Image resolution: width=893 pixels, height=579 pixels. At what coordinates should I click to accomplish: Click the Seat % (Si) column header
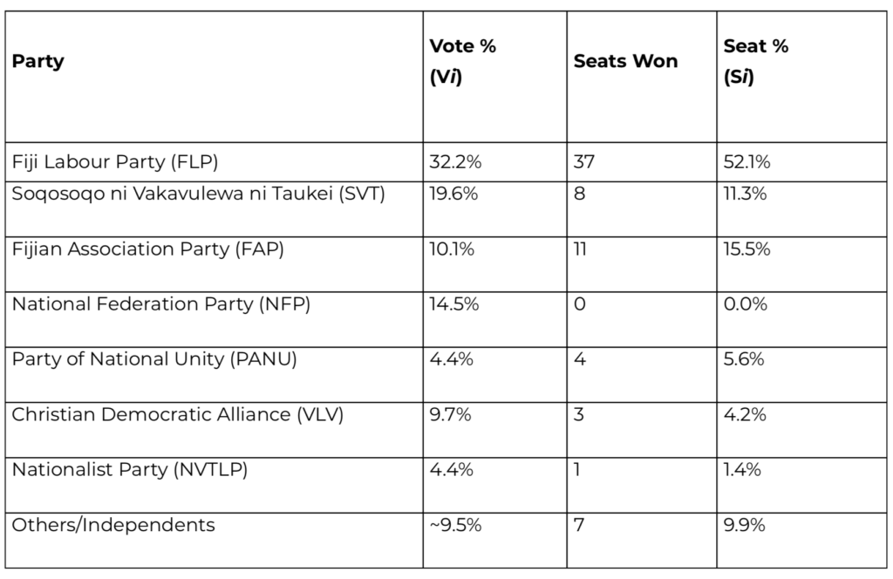(755, 62)
